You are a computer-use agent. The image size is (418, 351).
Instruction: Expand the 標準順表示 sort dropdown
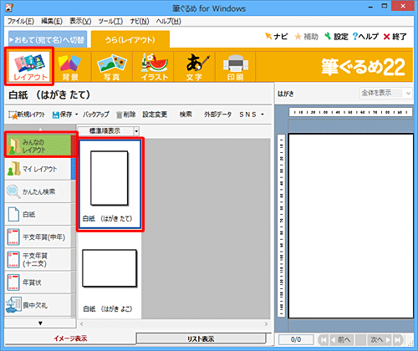(136, 131)
